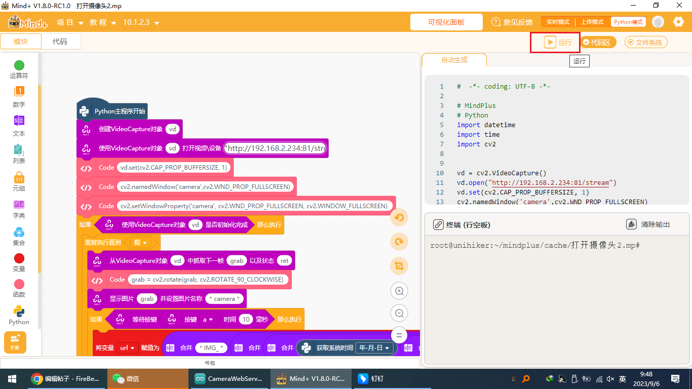Open the 可视化面板 visualization panel
The image size is (692, 389).
[x=446, y=22]
